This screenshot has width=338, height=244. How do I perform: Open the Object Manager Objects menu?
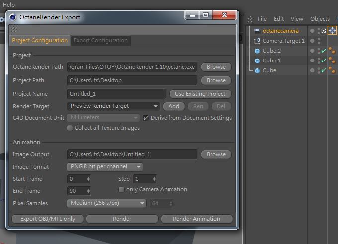(x=320, y=19)
